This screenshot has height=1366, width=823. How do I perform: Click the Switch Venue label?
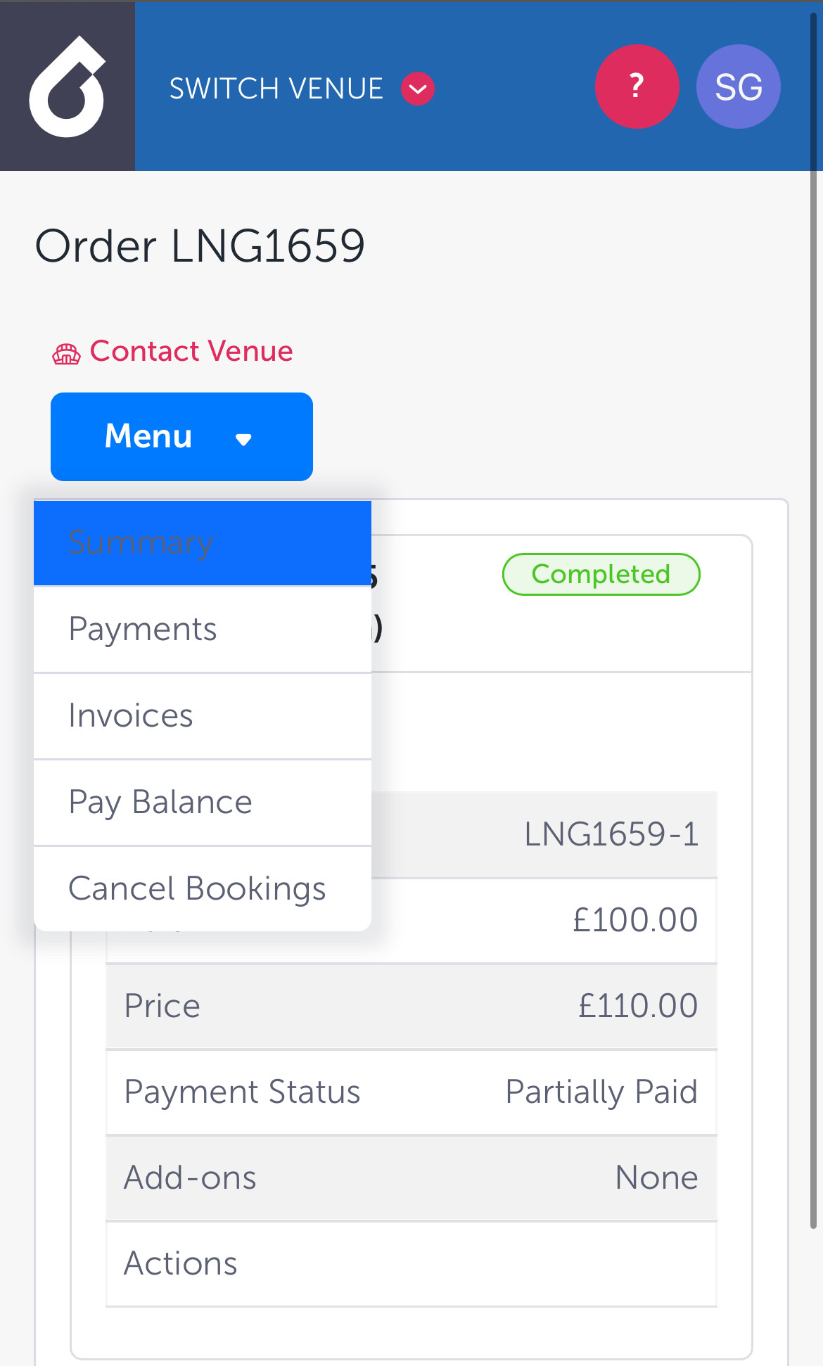click(x=276, y=89)
